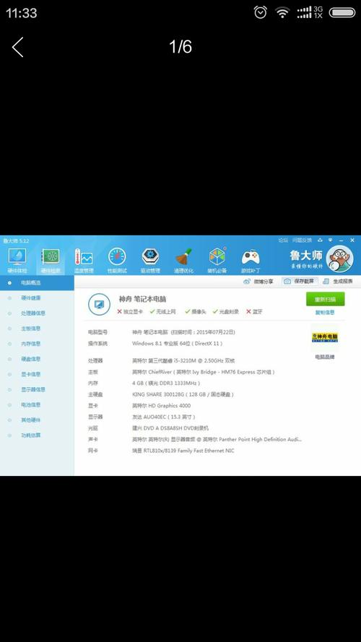Select 电脑概览 in the sidebar

coord(37,283)
